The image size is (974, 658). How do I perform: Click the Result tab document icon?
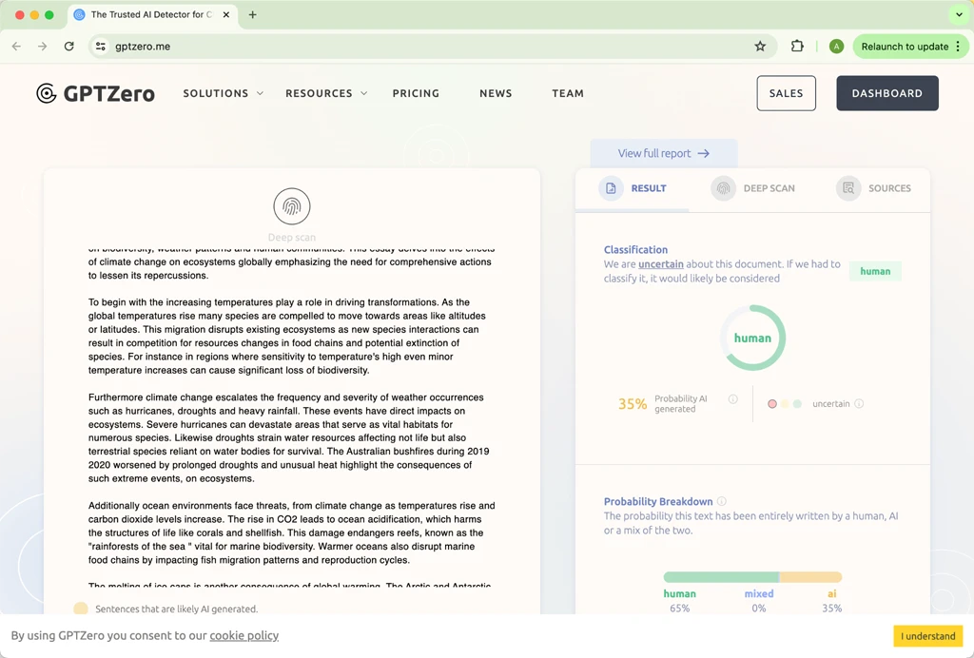click(611, 188)
